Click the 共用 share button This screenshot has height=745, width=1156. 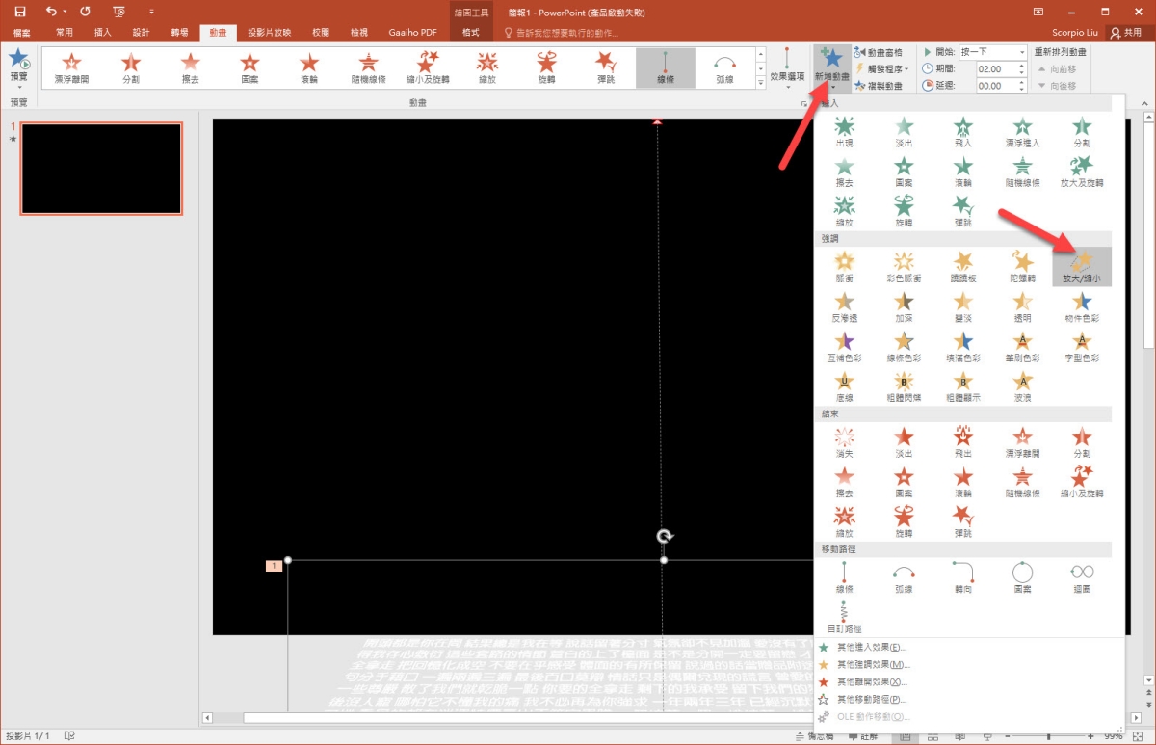pos(1126,32)
